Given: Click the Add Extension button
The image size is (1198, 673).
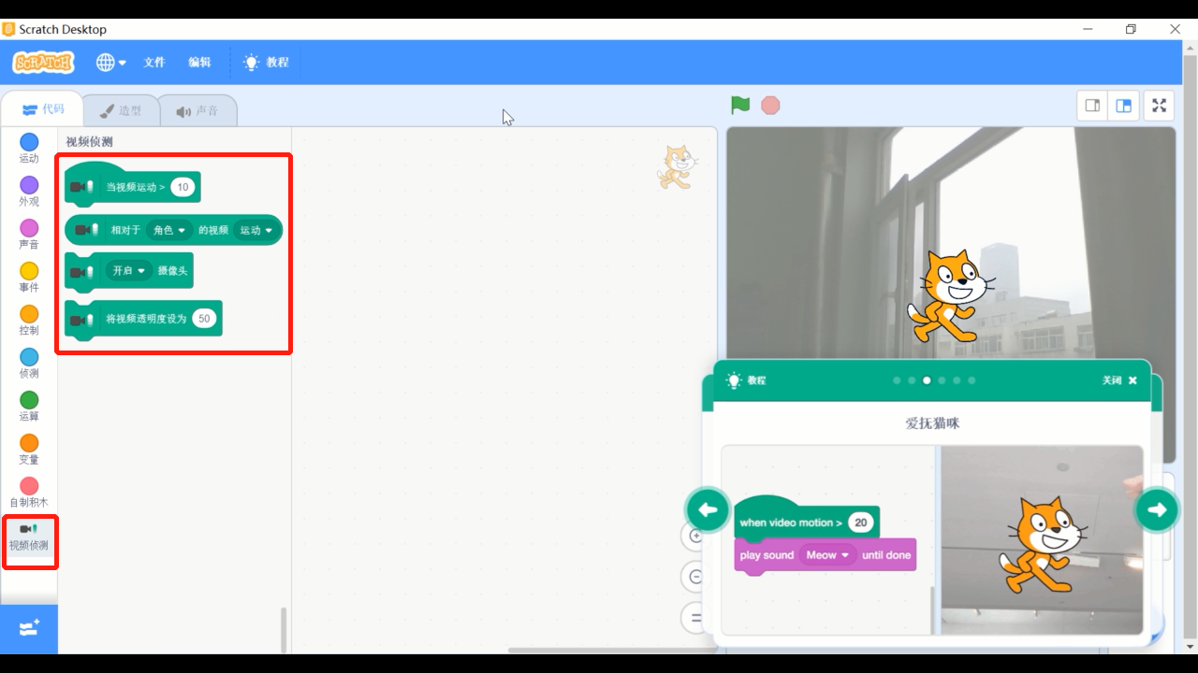Looking at the screenshot, I should 29,627.
